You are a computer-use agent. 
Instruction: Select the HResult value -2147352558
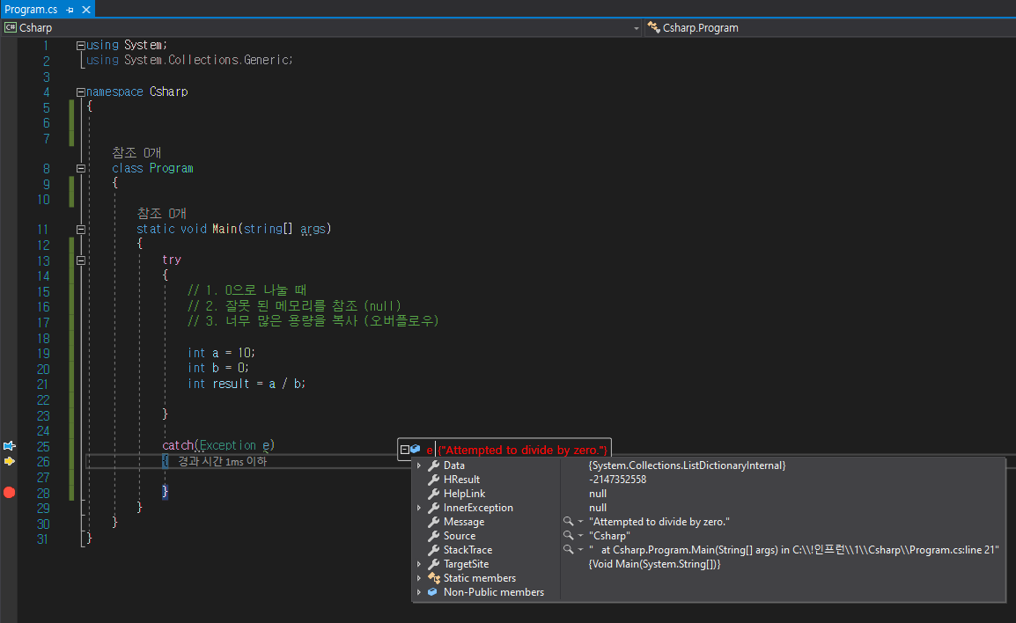click(617, 480)
